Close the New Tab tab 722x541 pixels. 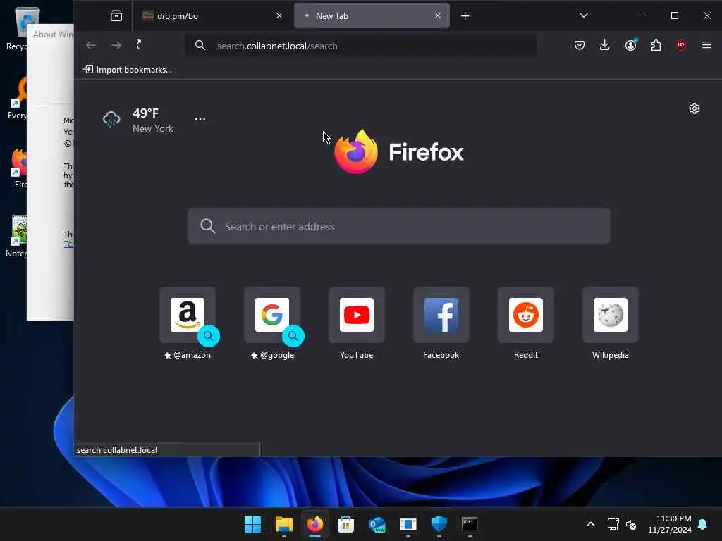pos(437,16)
